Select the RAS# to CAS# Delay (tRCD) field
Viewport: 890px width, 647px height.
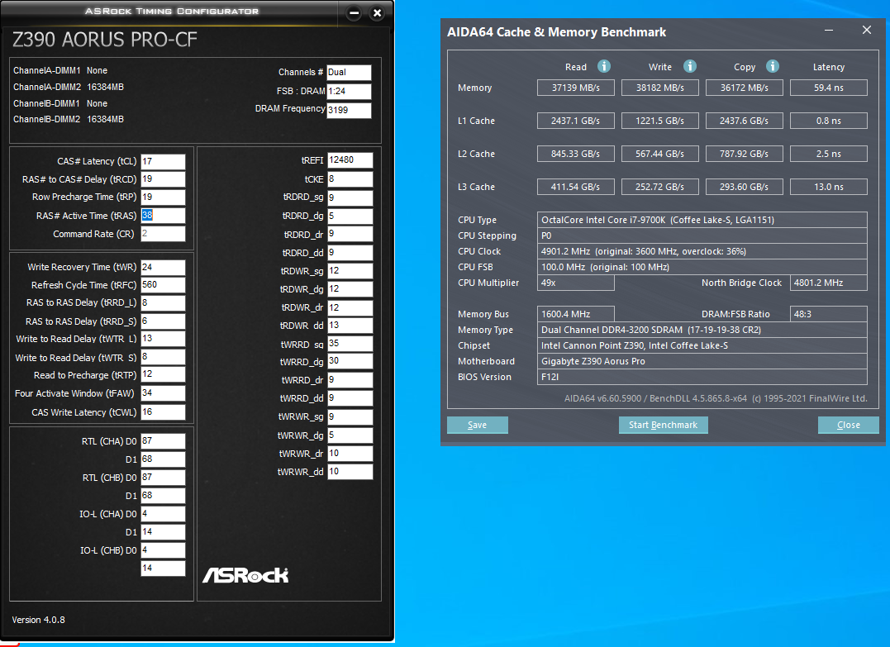coord(163,179)
